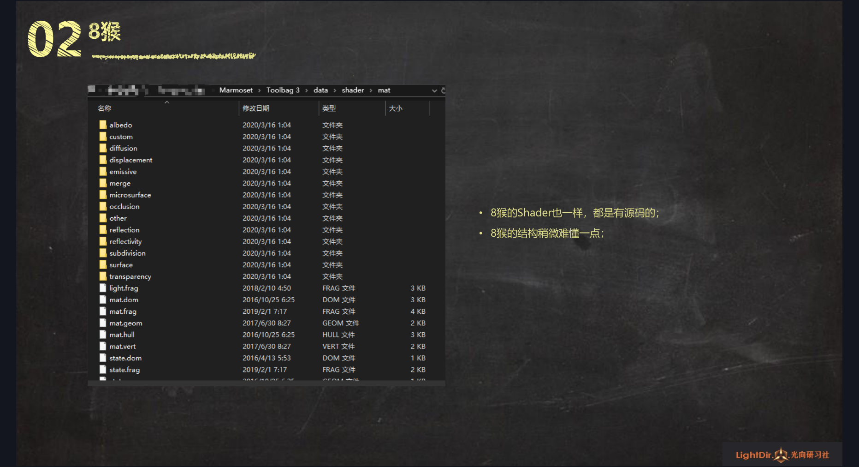Open the albedo folder icon
The width and height of the screenshot is (859, 467).
(x=103, y=125)
